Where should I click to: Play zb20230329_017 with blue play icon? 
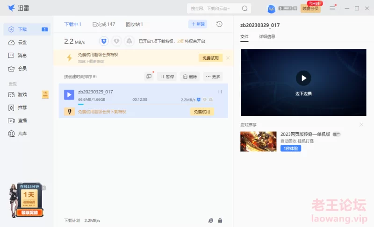coord(69,95)
